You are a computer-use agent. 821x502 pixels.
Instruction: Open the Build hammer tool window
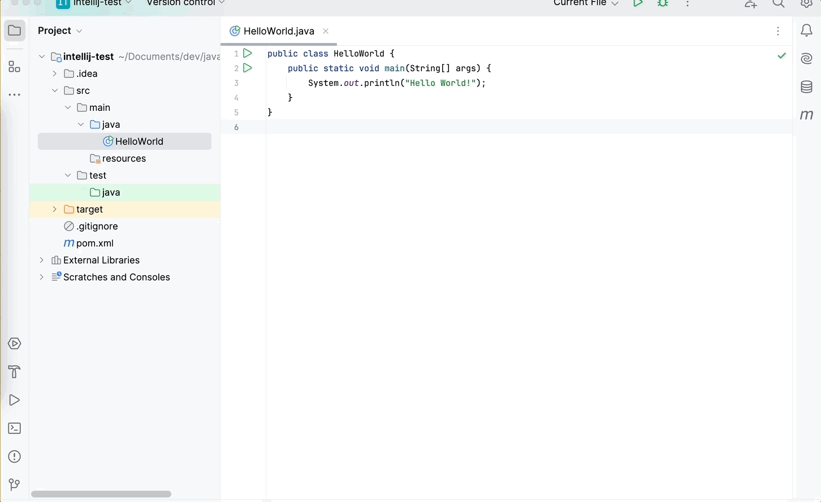(15, 372)
